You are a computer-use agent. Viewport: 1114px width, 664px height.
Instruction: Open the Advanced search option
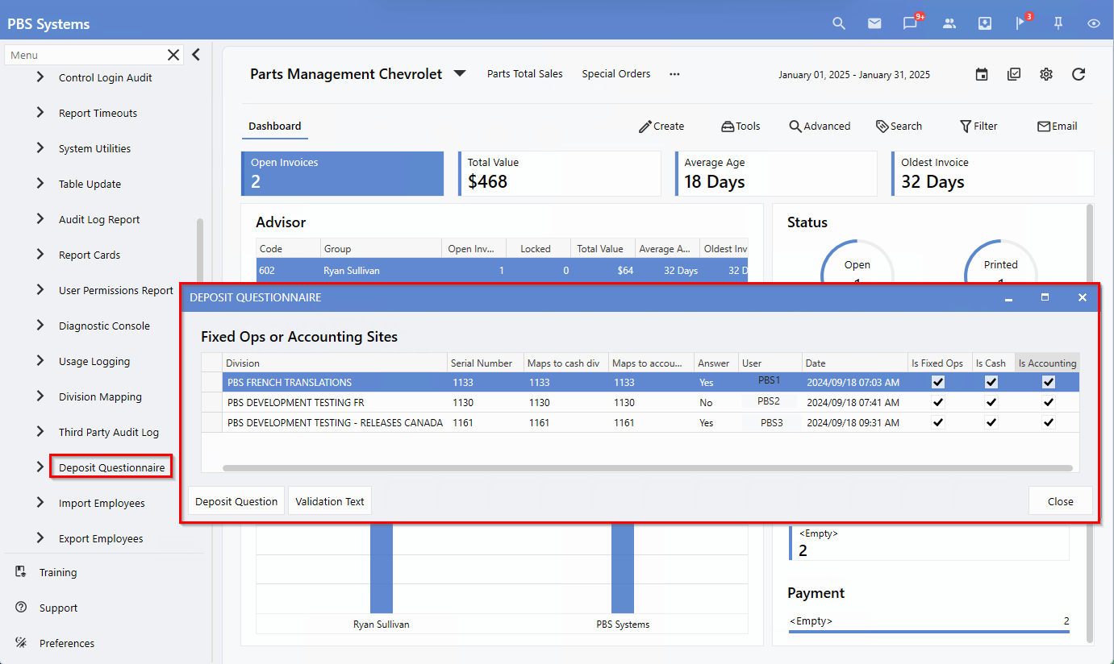point(820,126)
